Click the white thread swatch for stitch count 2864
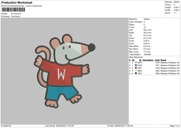181x128 pixels. pyautogui.click(x=136, y=71)
